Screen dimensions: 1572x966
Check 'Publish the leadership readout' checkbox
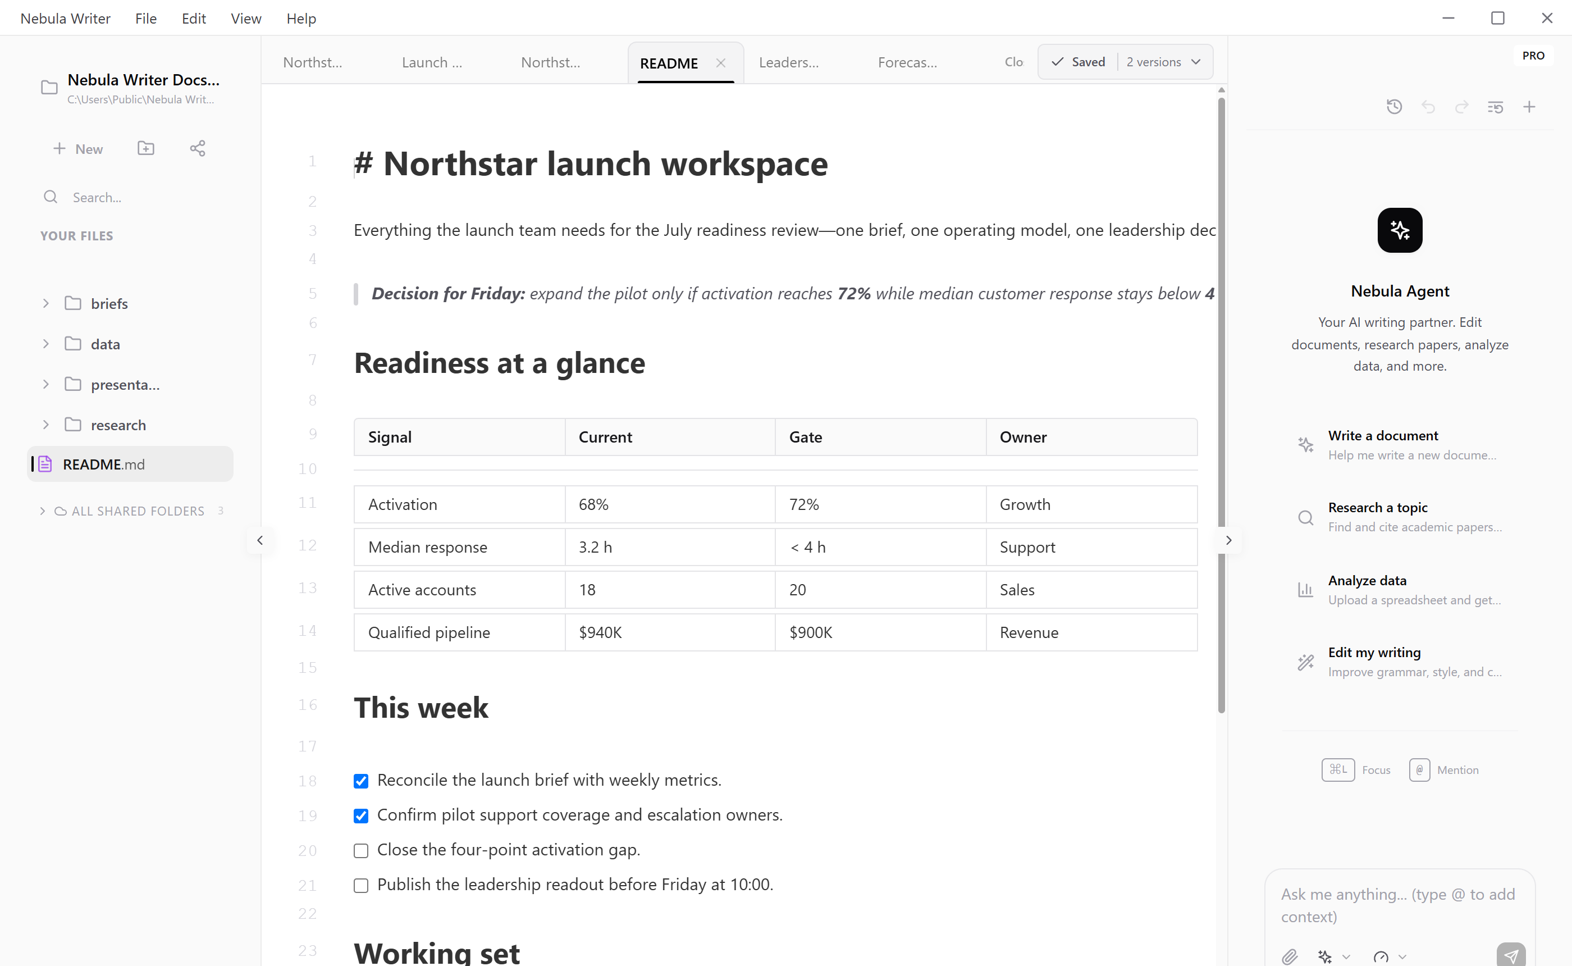pos(361,886)
